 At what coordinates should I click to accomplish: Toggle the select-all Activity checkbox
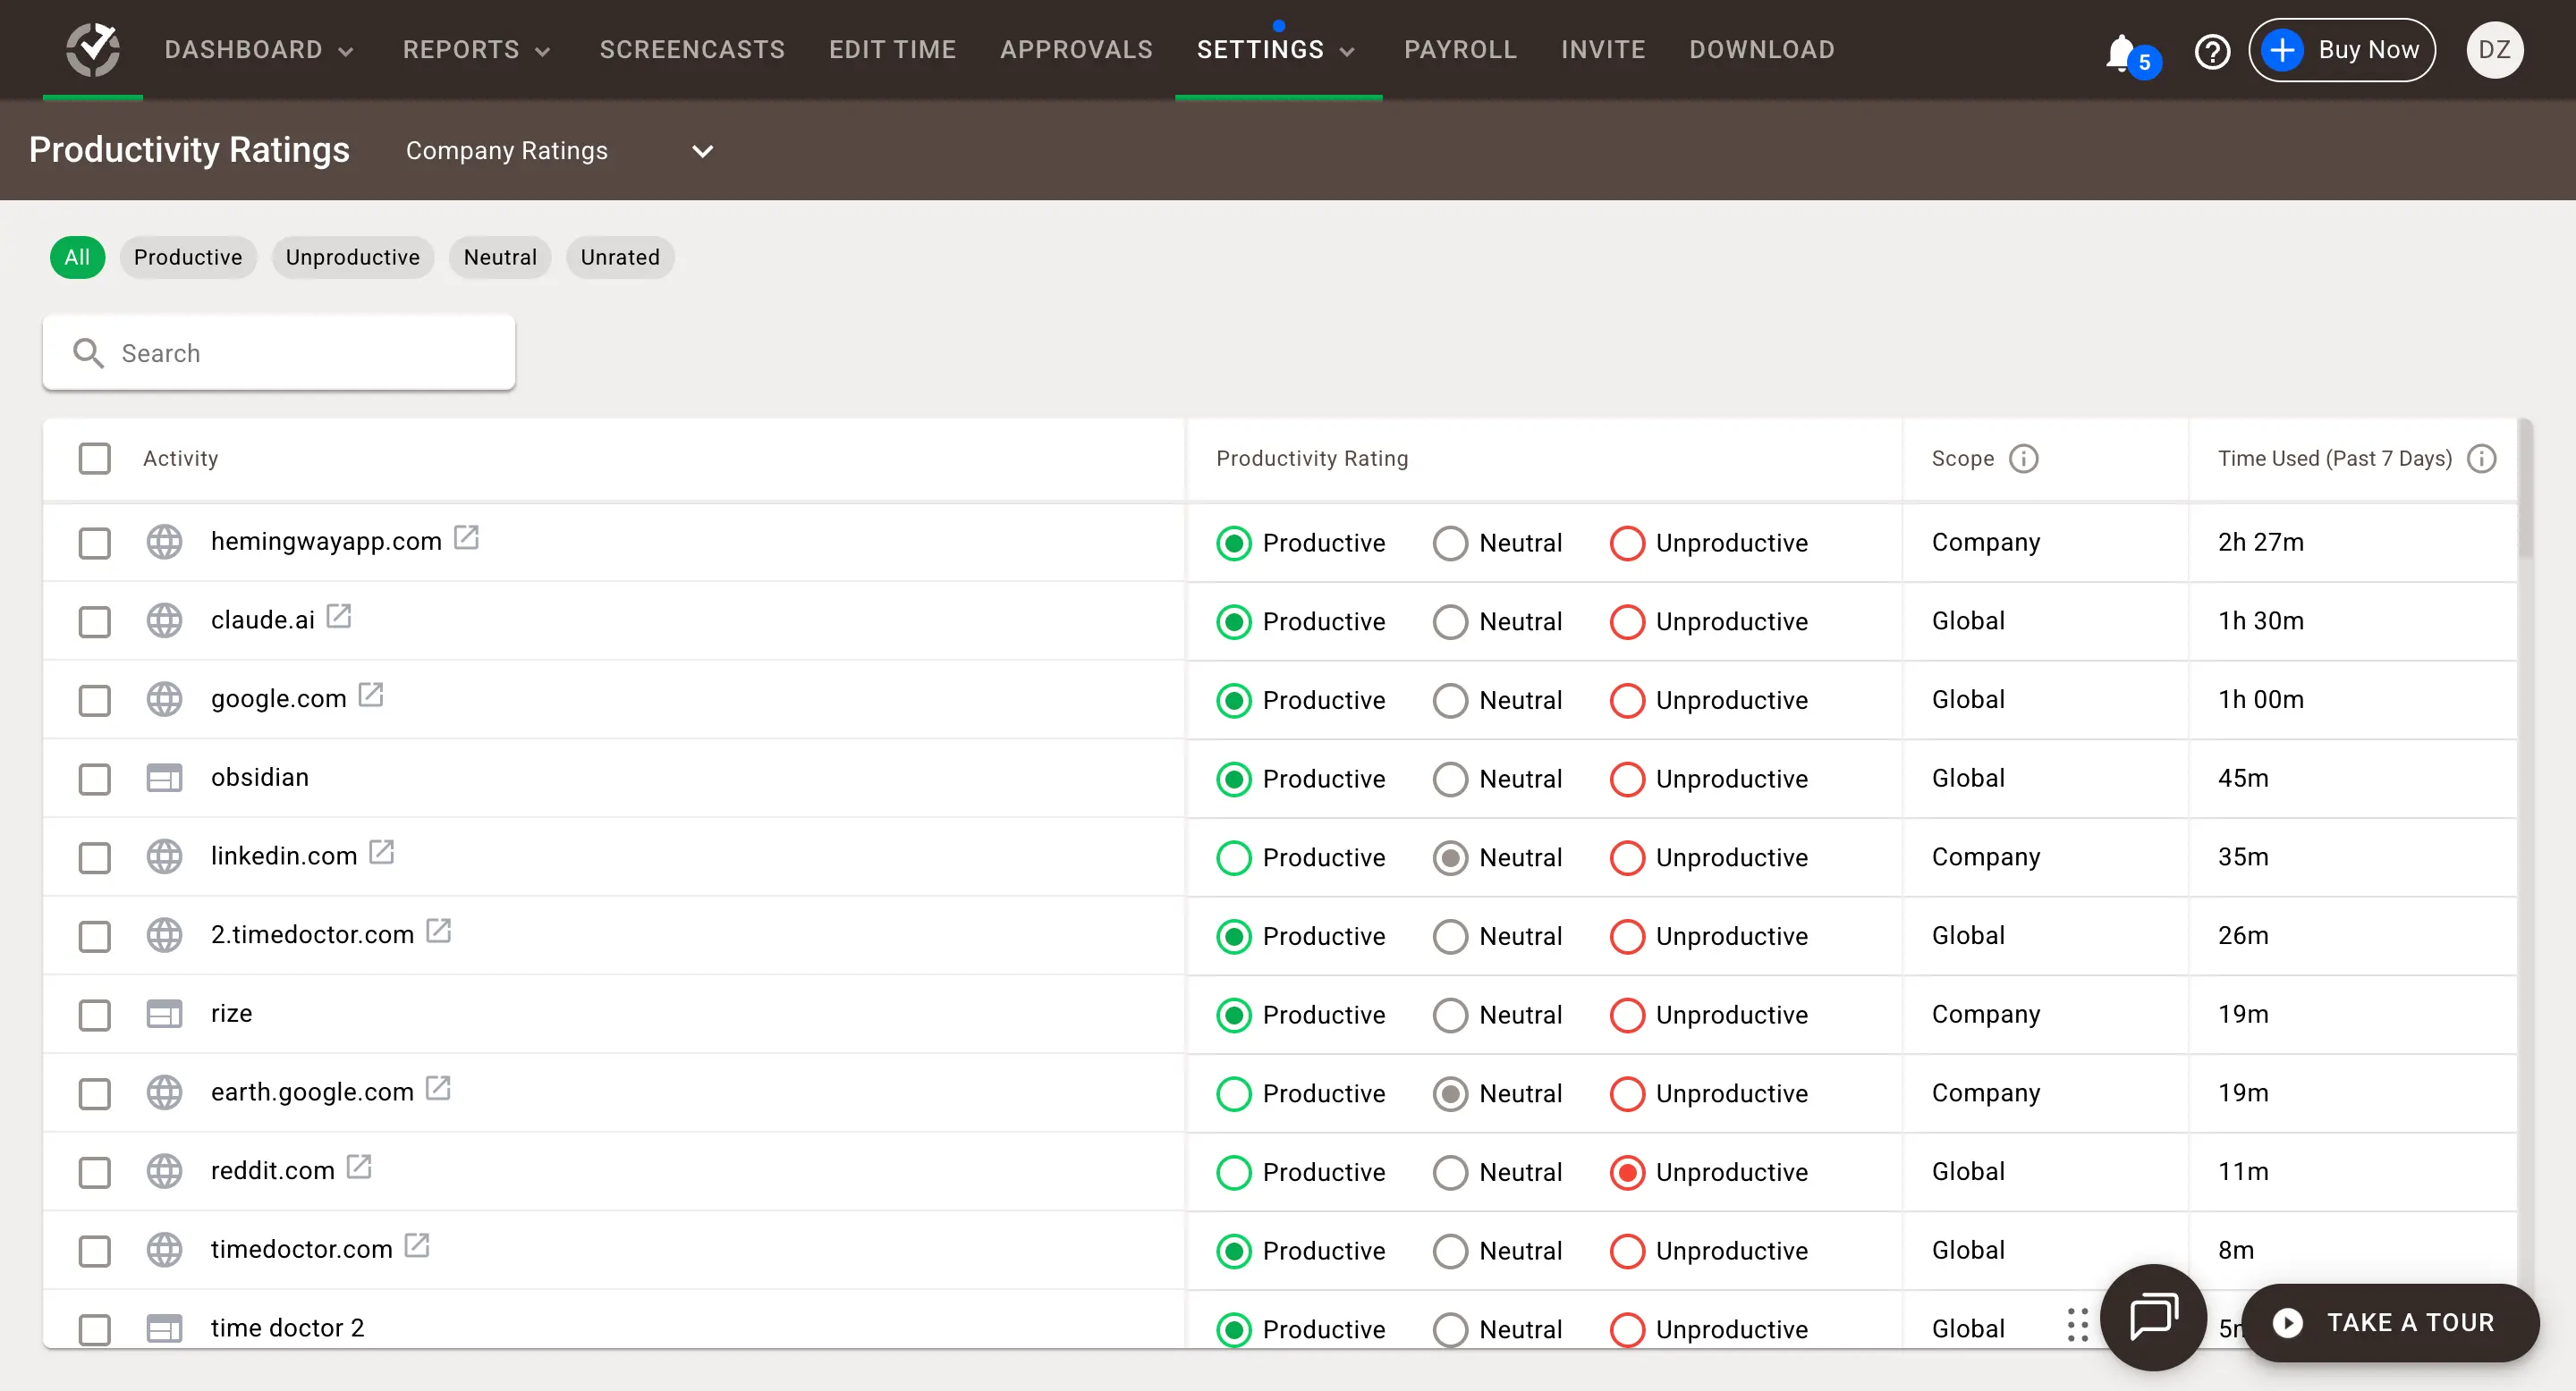(x=95, y=459)
